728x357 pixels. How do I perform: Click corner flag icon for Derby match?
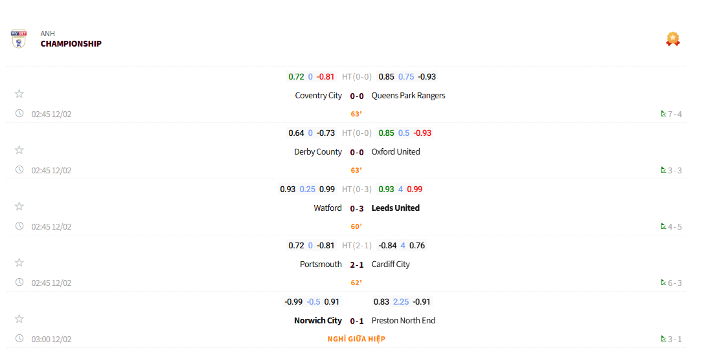663,170
